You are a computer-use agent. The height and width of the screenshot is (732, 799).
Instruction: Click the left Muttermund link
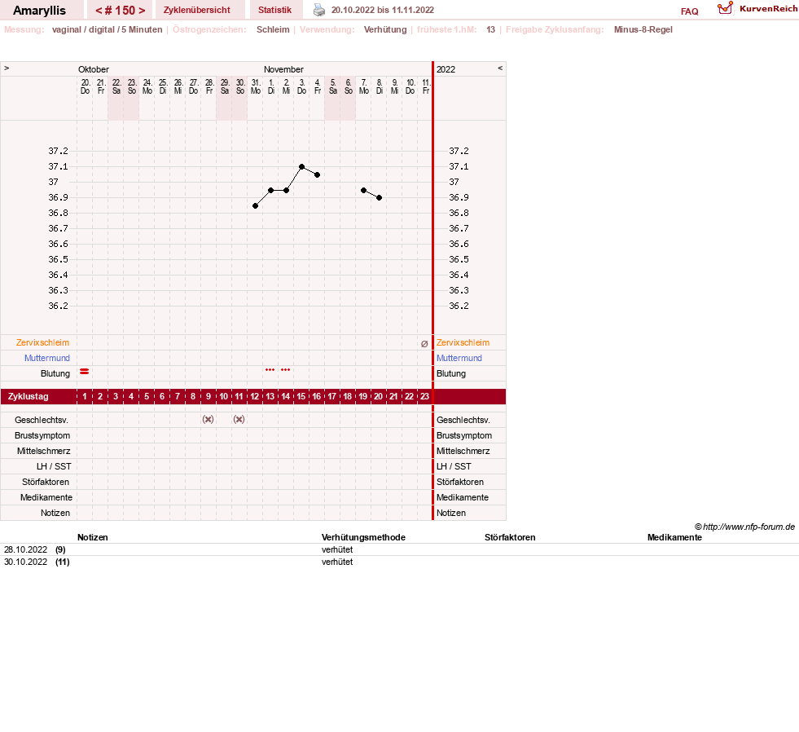coord(47,358)
